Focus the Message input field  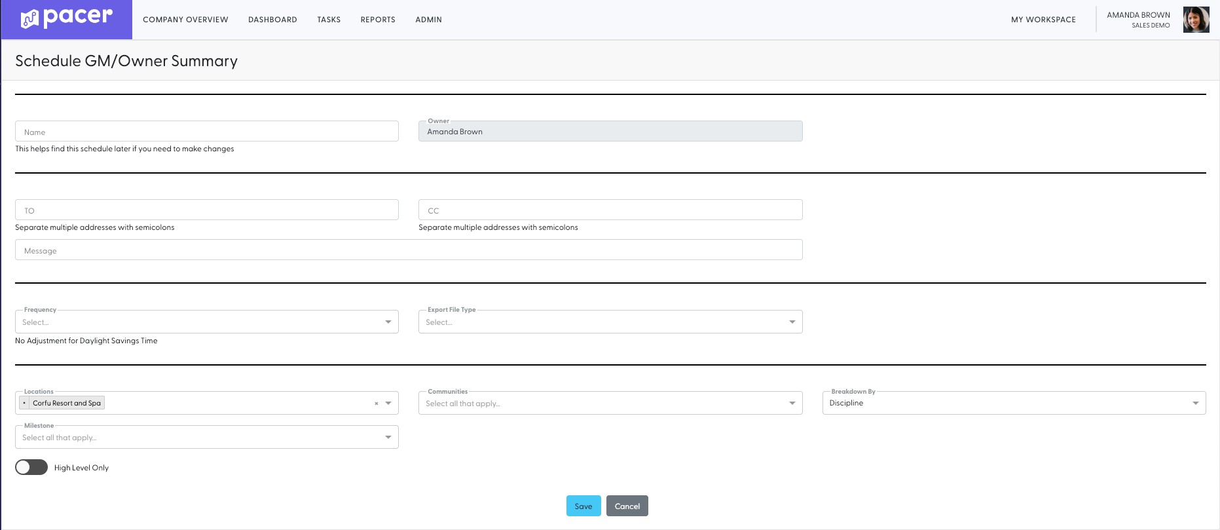pos(409,250)
